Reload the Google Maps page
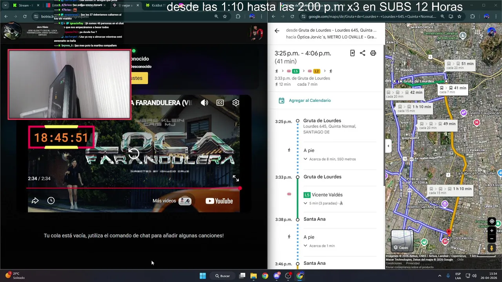The height and width of the screenshot is (282, 502). click(293, 16)
